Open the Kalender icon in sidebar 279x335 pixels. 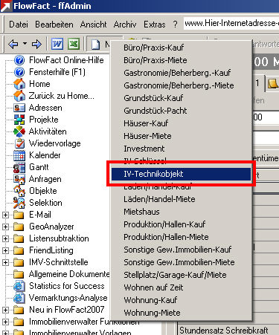pyautogui.click(x=19, y=155)
